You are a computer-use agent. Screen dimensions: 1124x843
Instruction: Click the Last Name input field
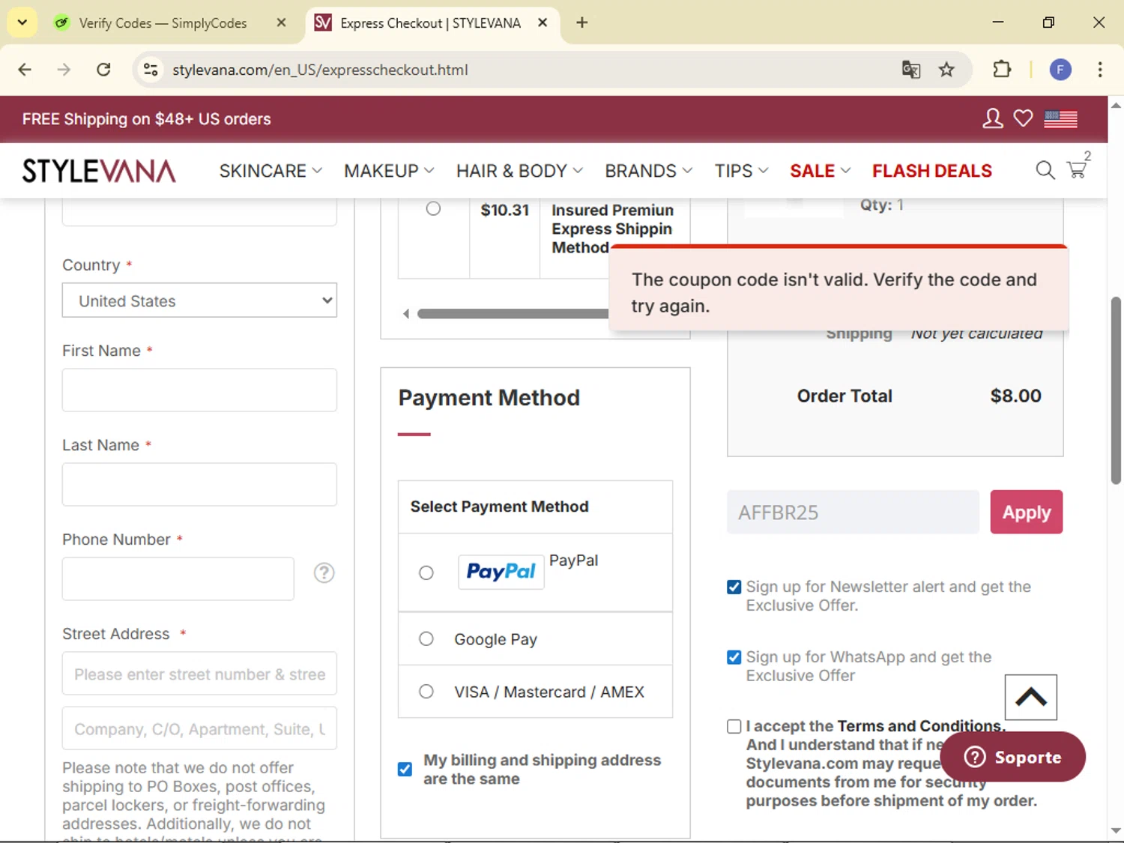(x=199, y=484)
